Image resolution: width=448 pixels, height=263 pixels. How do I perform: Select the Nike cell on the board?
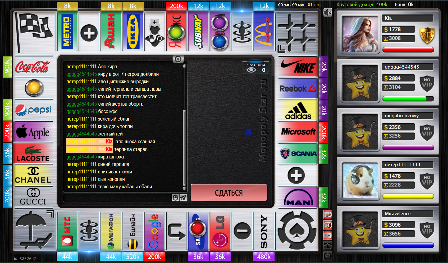(x=298, y=67)
